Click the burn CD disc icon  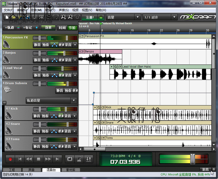pyautogui.click(x=35, y=17)
